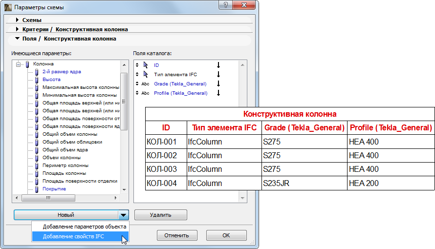The image size is (435, 249).
Task: Click reorder handle of Grade (Tekla_General) field
Action: tap(137, 83)
